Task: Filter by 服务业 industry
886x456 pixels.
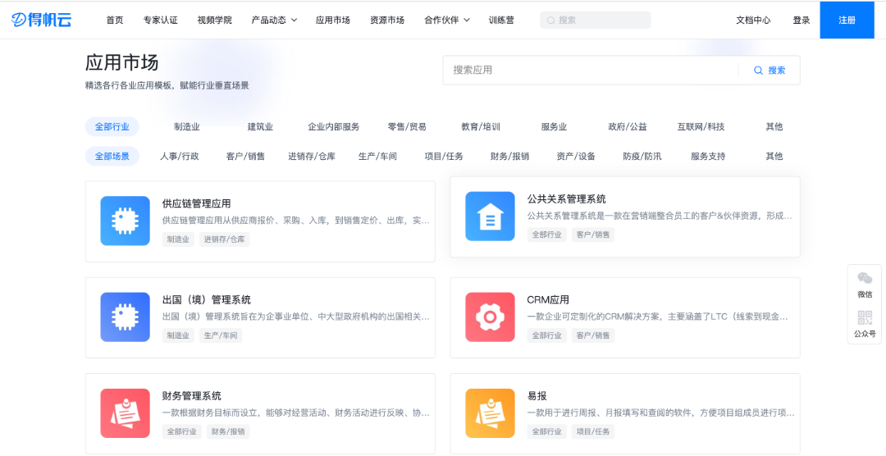Action: 554,126
